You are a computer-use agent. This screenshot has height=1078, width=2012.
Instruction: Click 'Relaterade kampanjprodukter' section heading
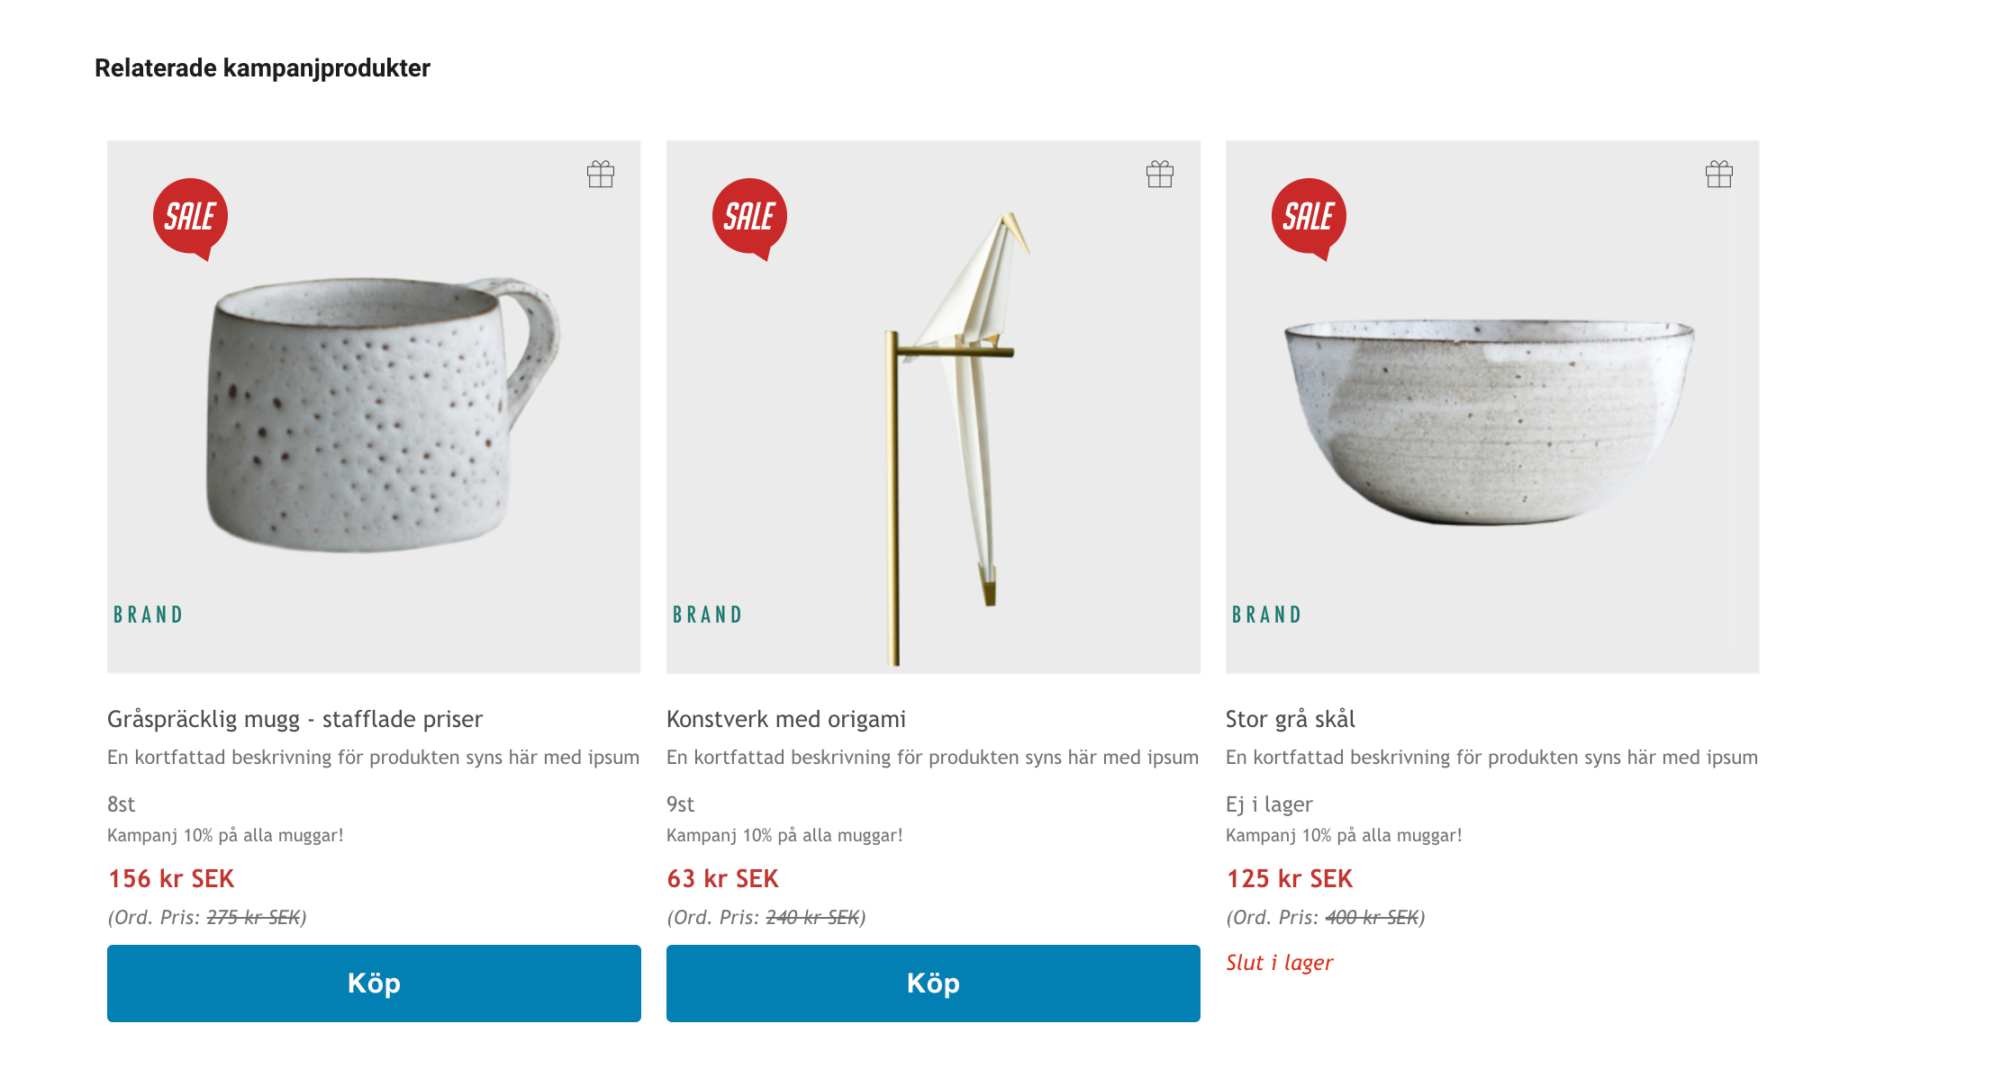pyautogui.click(x=262, y=68)
